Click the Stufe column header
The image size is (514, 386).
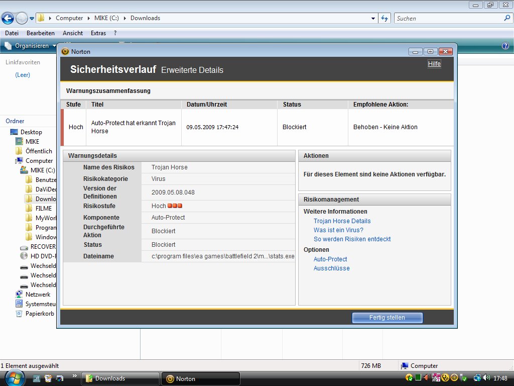(73, 105)
